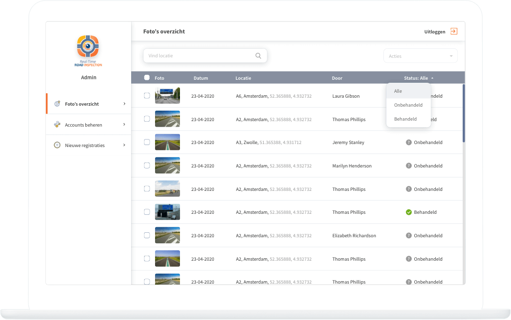Sort by the Locatie column header
This screenshot has width=511, height=320.
coord(243,78)
